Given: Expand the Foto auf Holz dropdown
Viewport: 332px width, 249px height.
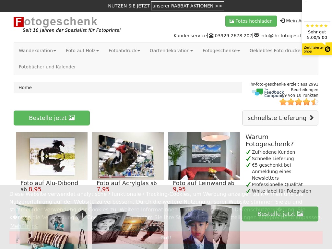Looking at the screenshot, I should click(82, 51).
